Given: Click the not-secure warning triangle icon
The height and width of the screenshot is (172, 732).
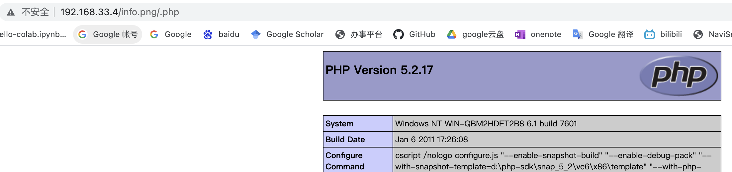Looking at the screenshot, I should [x=11, y=13].
